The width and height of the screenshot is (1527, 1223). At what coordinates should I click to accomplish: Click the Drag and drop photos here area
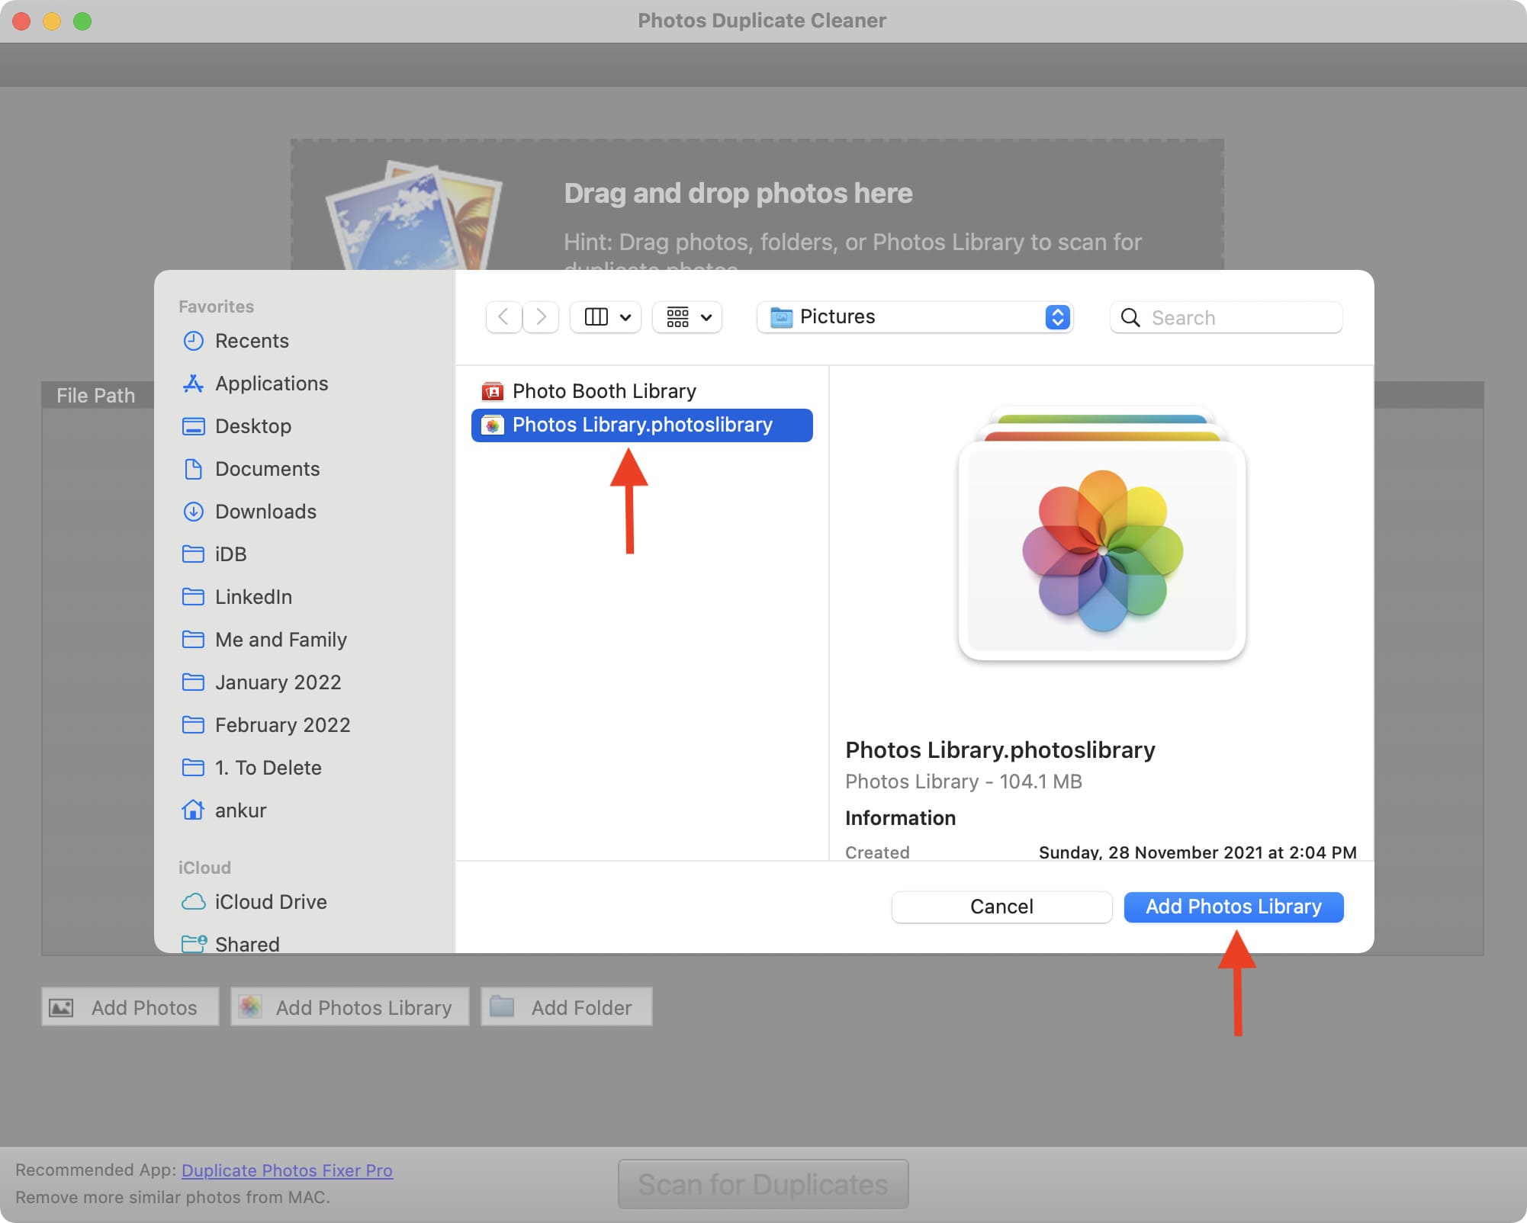click(x=757, y=204)
